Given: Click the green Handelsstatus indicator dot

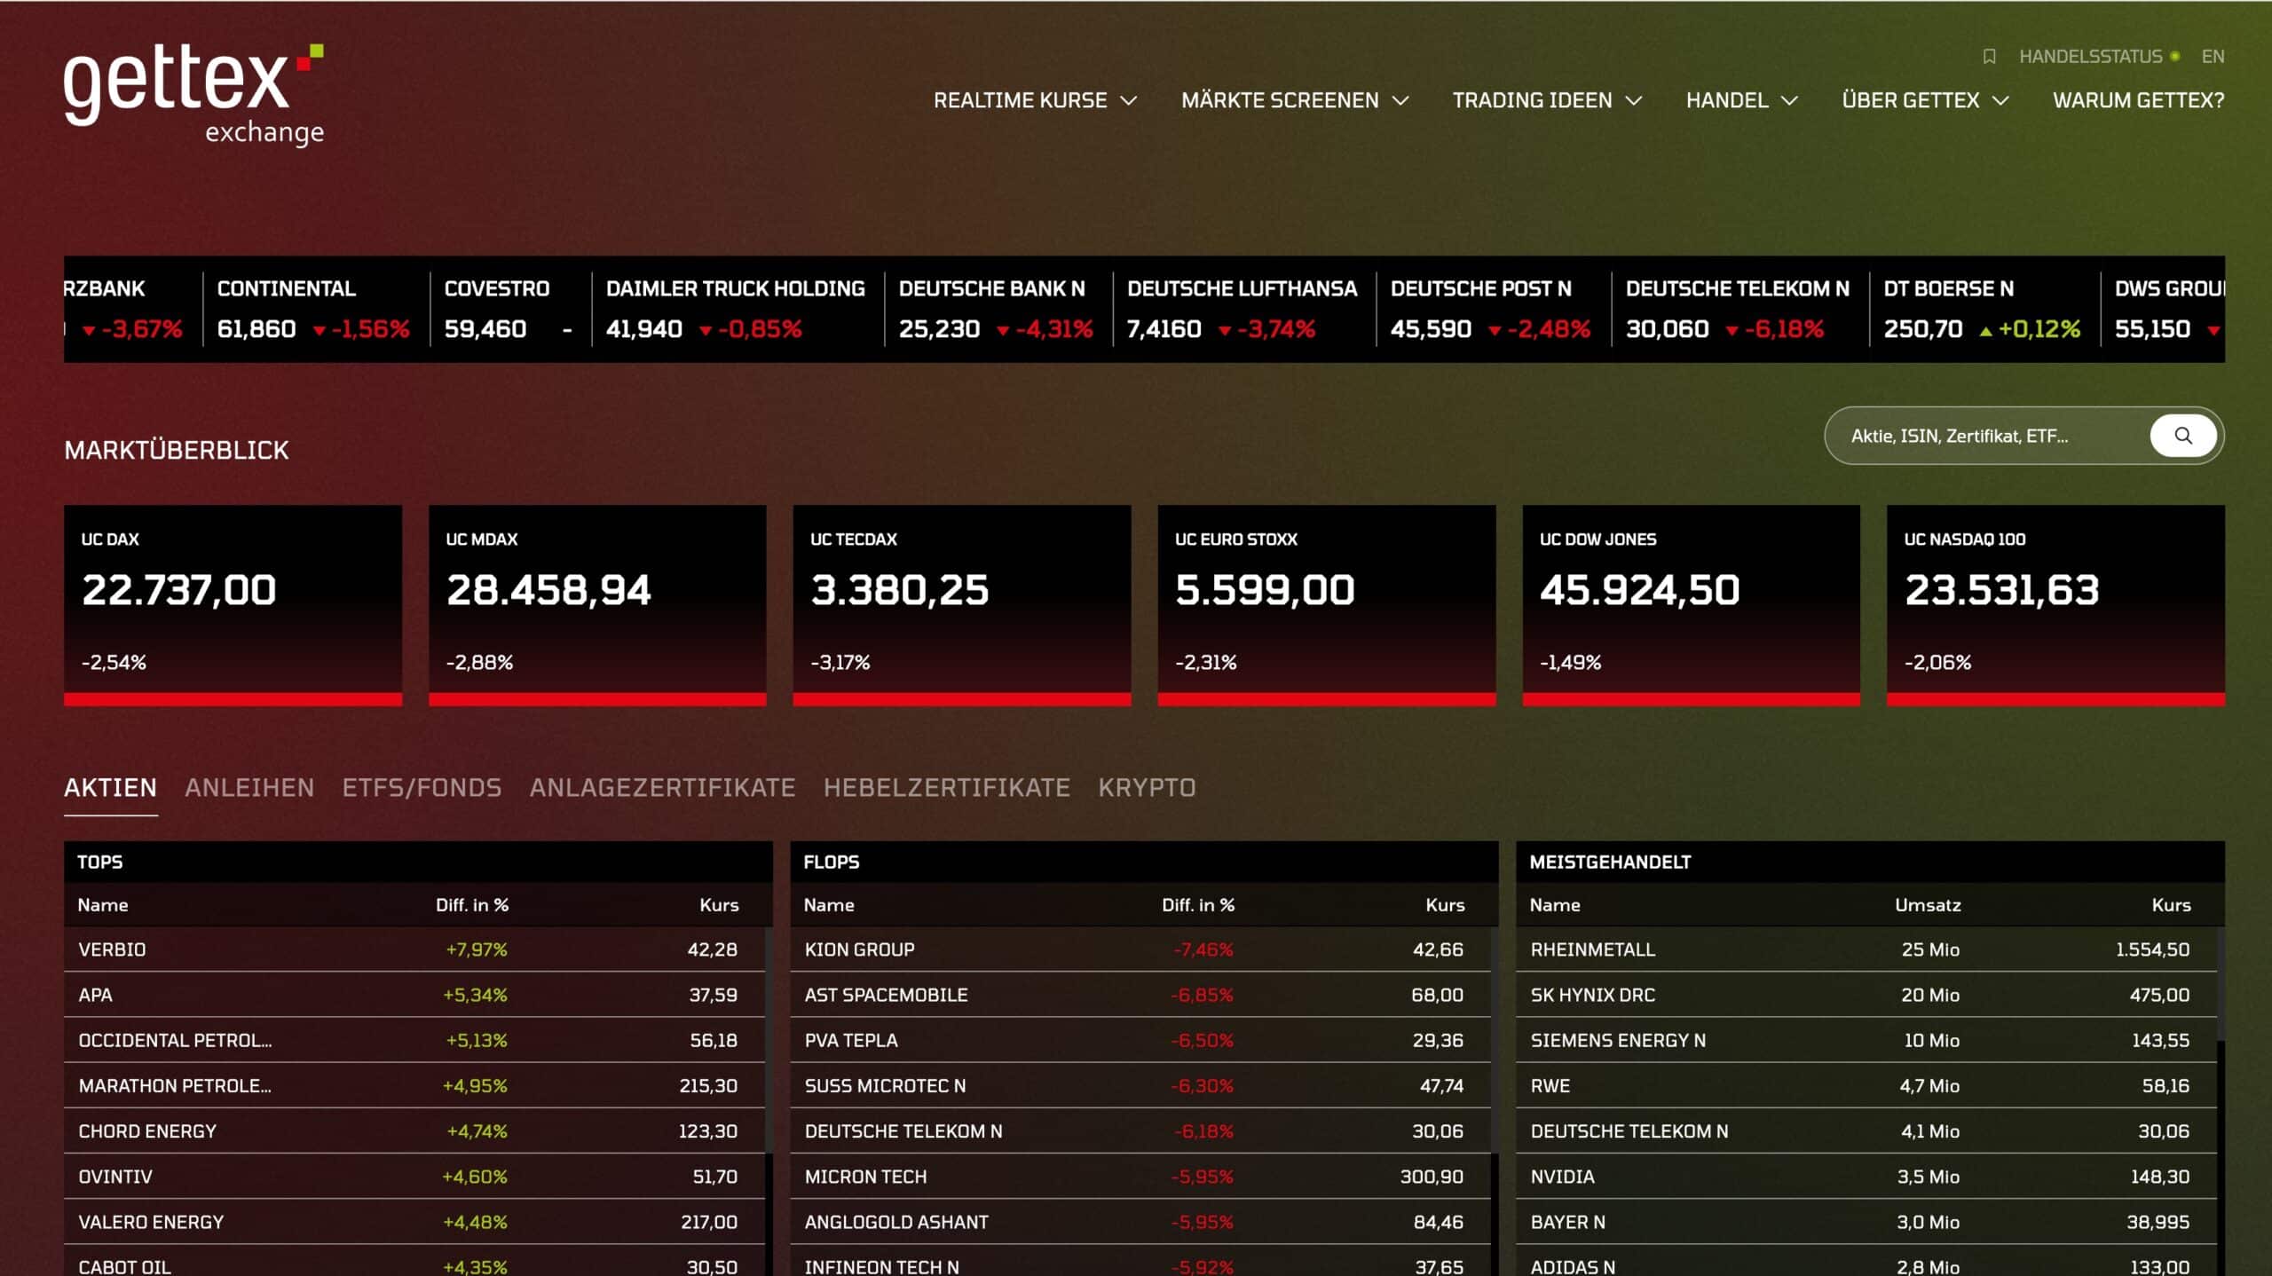Looking at the screenshot, I should tap(2174, 57).
